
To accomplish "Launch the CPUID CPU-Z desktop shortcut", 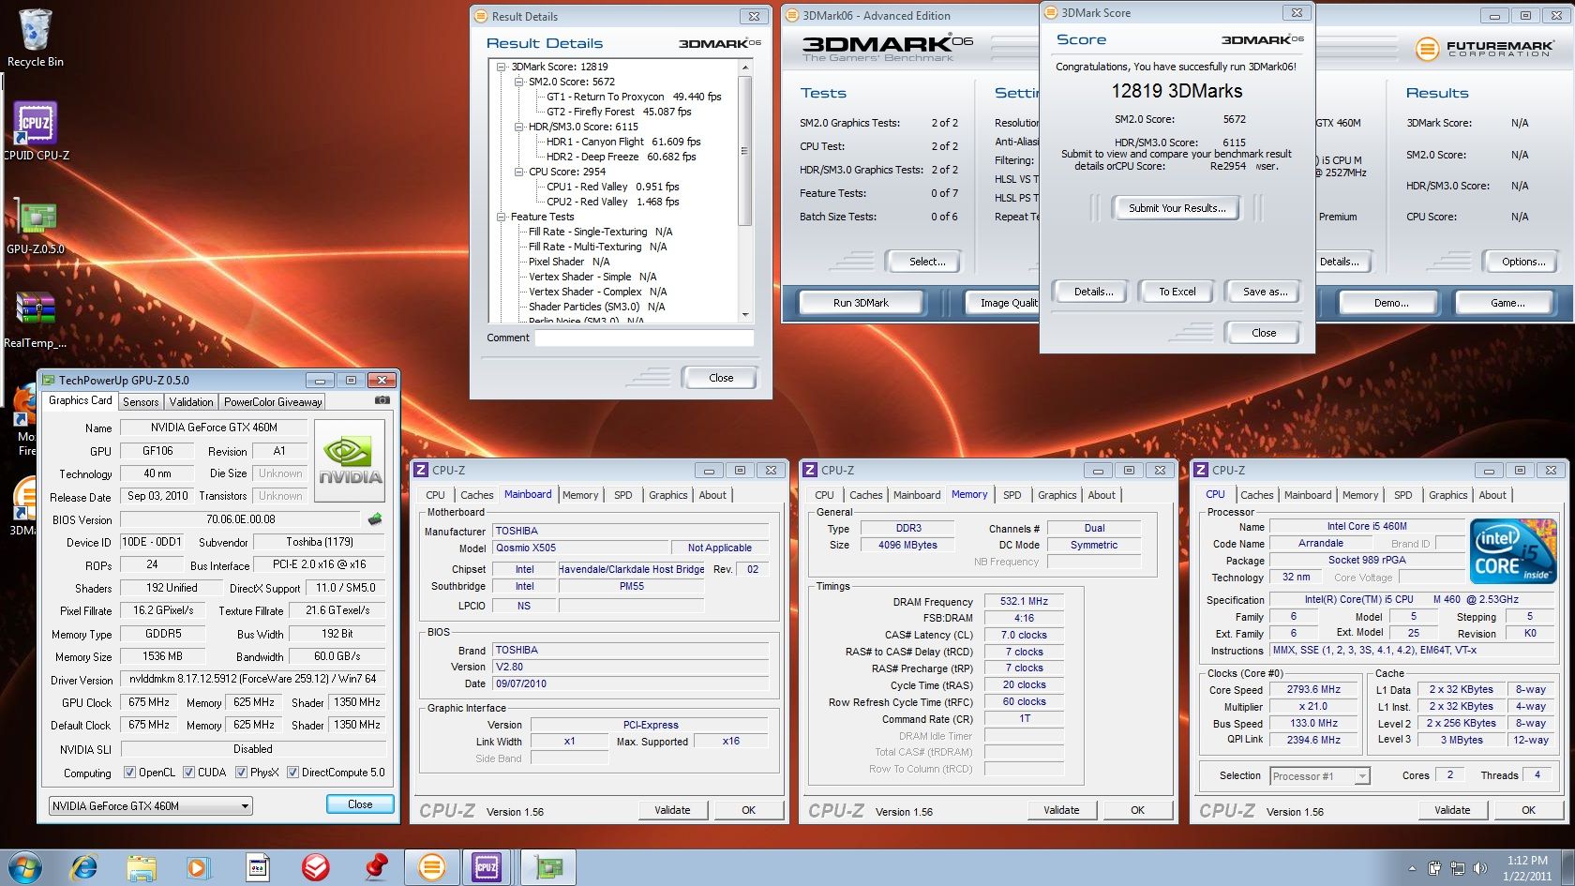I will point(36,131).
